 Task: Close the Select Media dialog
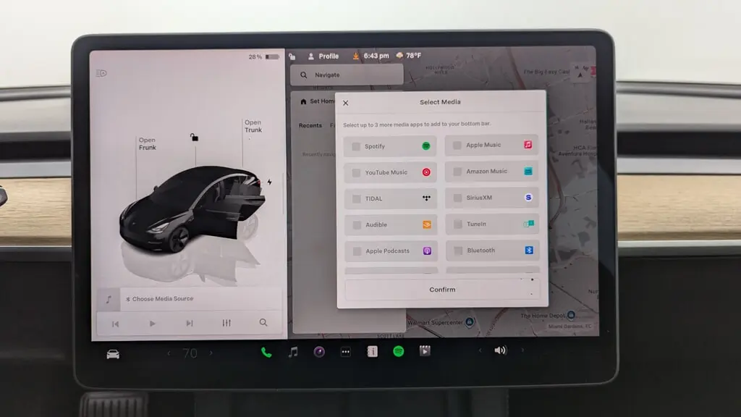345,103
